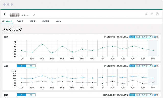Screen dimensions: 163x98
Task: Switch 脈拍 chart to 夜 readings
Action: (x=31, y=95)
